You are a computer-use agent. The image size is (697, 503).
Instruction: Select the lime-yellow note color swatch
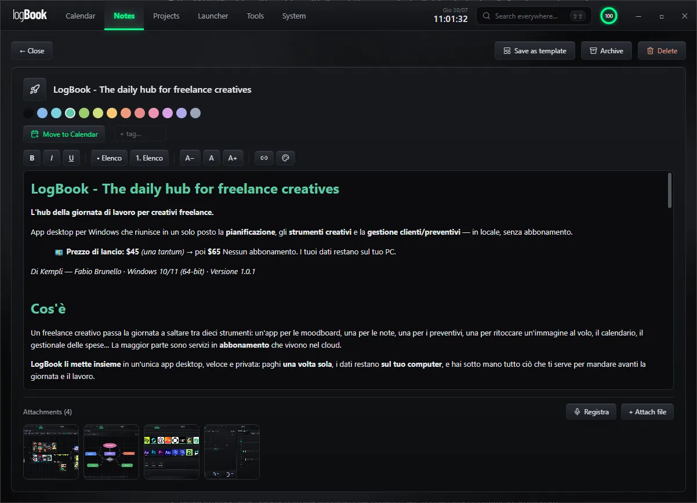click(x=98, y=113)
